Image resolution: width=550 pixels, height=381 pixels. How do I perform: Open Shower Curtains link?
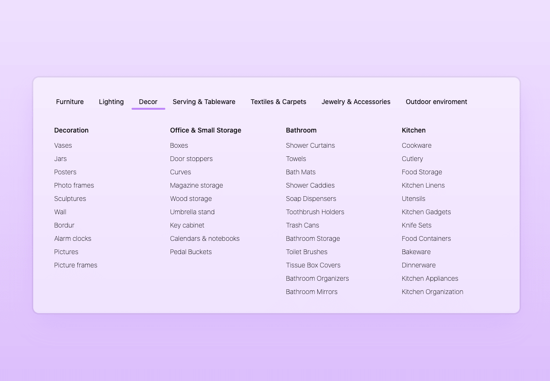click(x=310, y=145)
